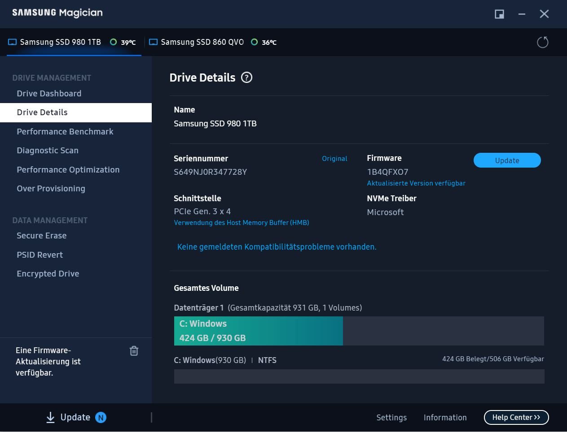Go to Performance Benchmark
This screenshot has width=567, height=432.
(x=65, y=132)
